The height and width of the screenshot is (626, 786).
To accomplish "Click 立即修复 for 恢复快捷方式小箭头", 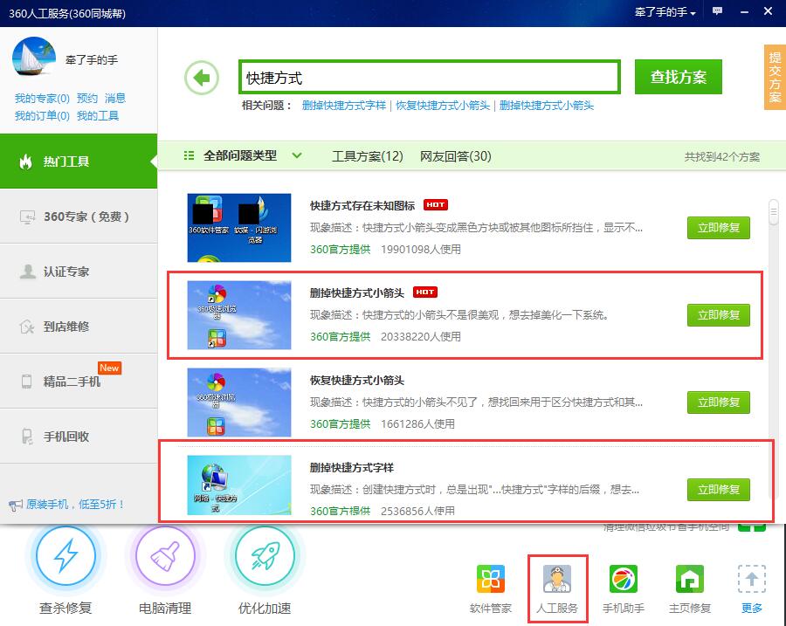I will point(719,402).
